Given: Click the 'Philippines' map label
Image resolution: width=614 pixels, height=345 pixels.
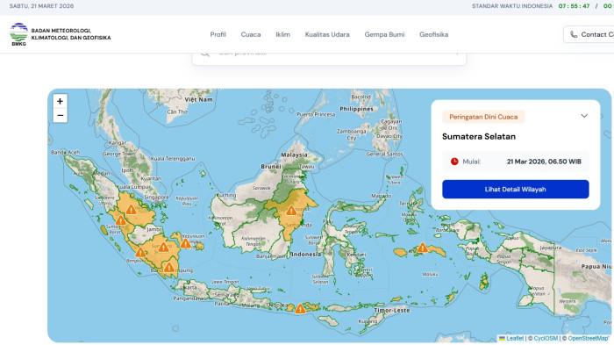Looking at the screenshot, I should (356, 109).
